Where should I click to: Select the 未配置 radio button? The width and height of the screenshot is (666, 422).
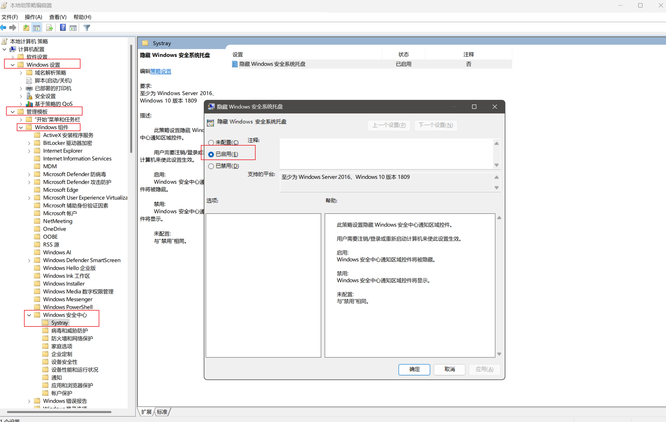point(211,142)
